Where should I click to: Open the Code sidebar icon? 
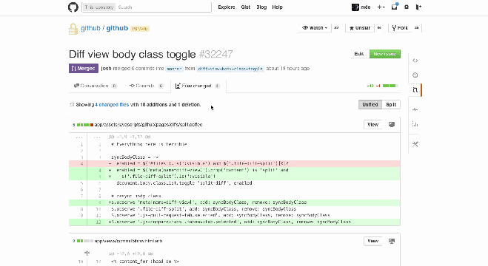coord(415,61)
